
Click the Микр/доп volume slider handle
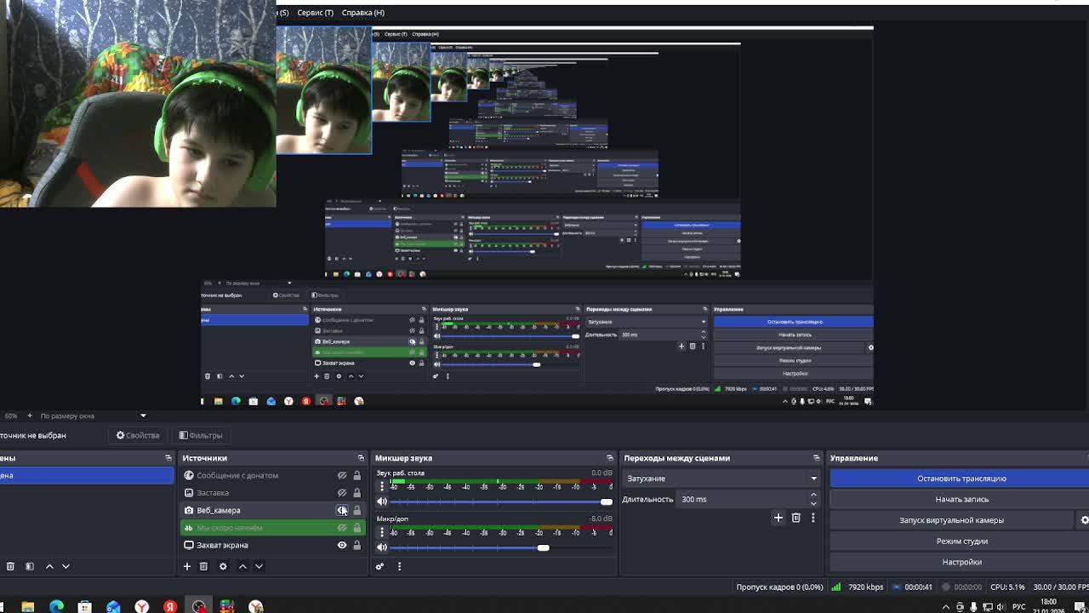click(543, 547)
